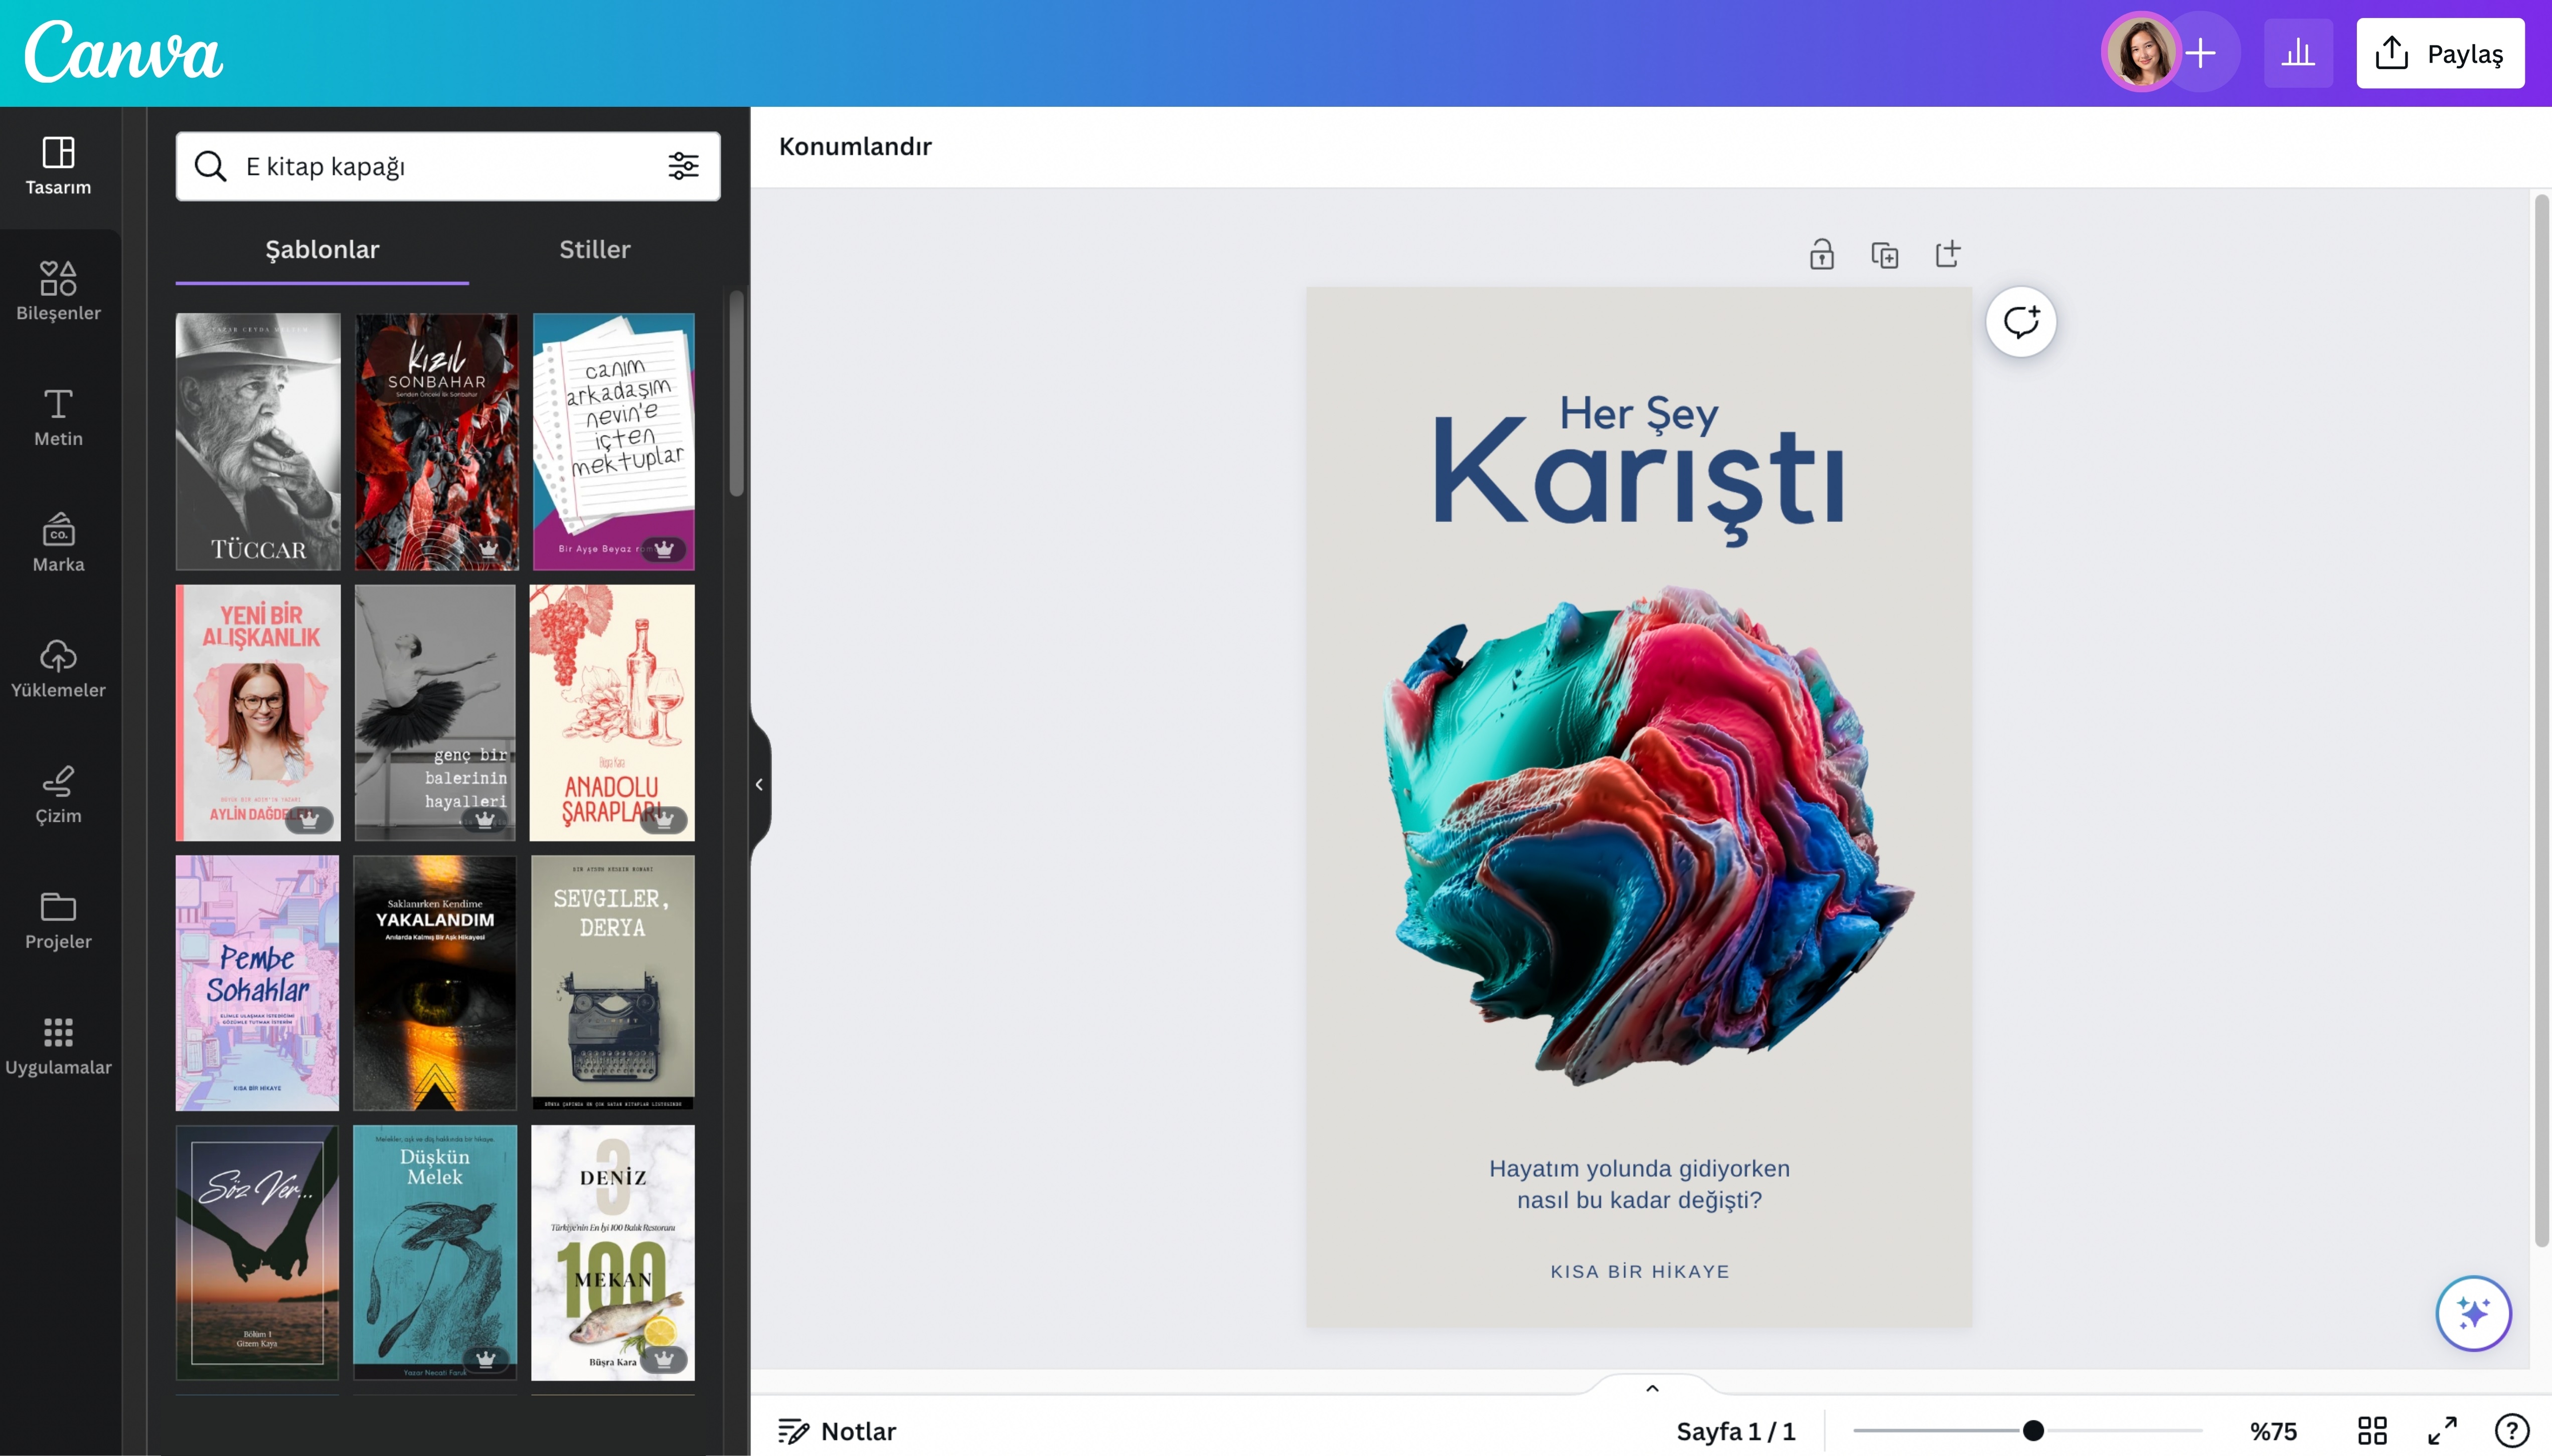
Task: Toggle the page lock icon
Action: (1821, 254)
